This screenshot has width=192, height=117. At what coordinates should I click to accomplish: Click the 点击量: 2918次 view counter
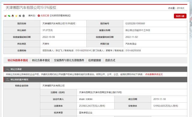176,8
